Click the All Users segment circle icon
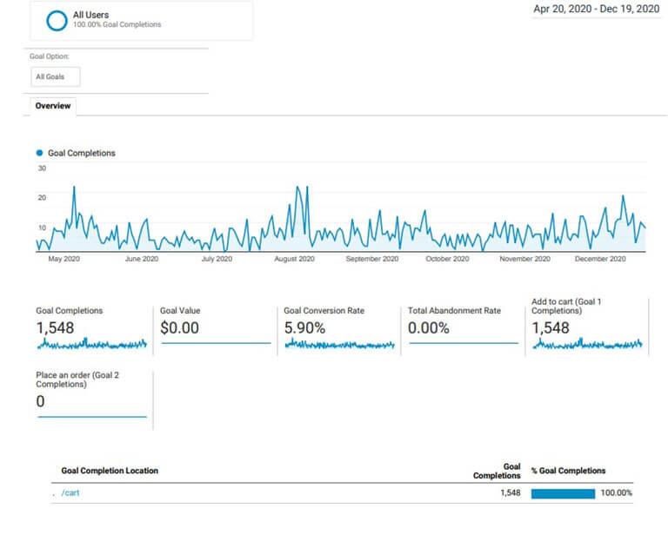Screen dimensions: 668x548 click(x=57, y=21)
